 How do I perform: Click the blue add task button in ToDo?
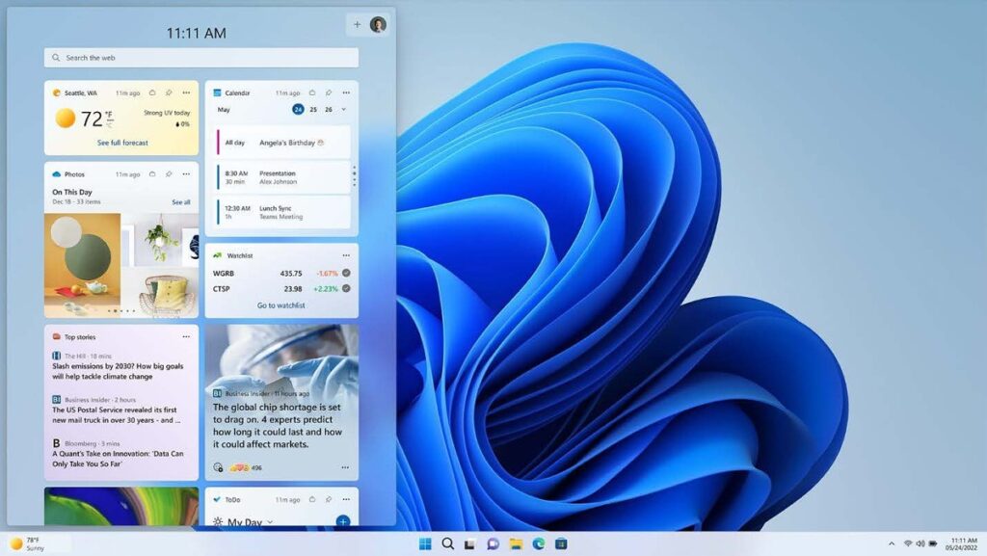coord(343,521)
